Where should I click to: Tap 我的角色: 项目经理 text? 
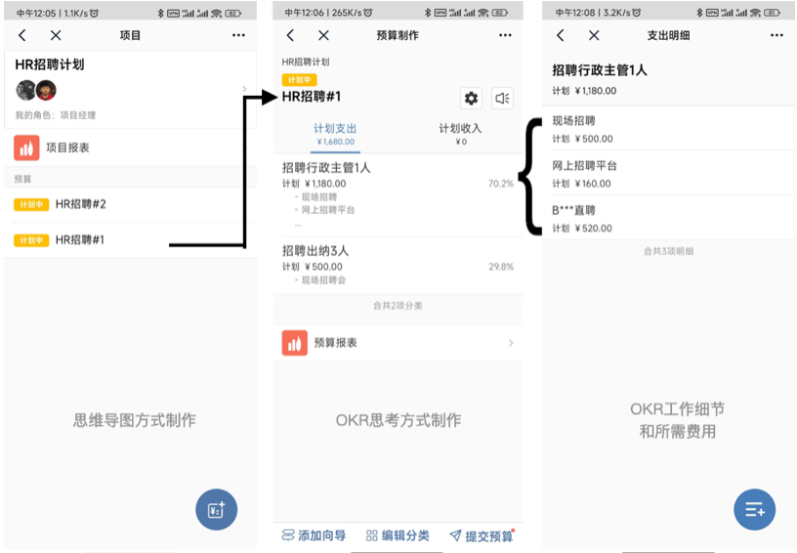tap(55, 115)
